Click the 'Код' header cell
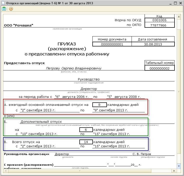The image size is (184, 176). [x=160, y=16]
